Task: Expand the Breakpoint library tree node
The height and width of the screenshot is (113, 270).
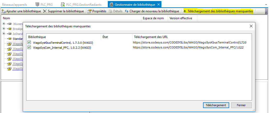Action: click(4, 29)
